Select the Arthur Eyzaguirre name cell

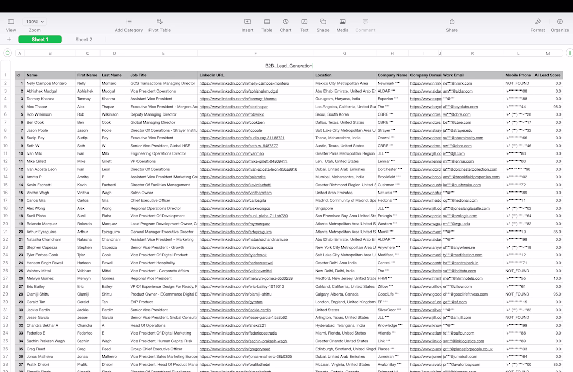50,232
